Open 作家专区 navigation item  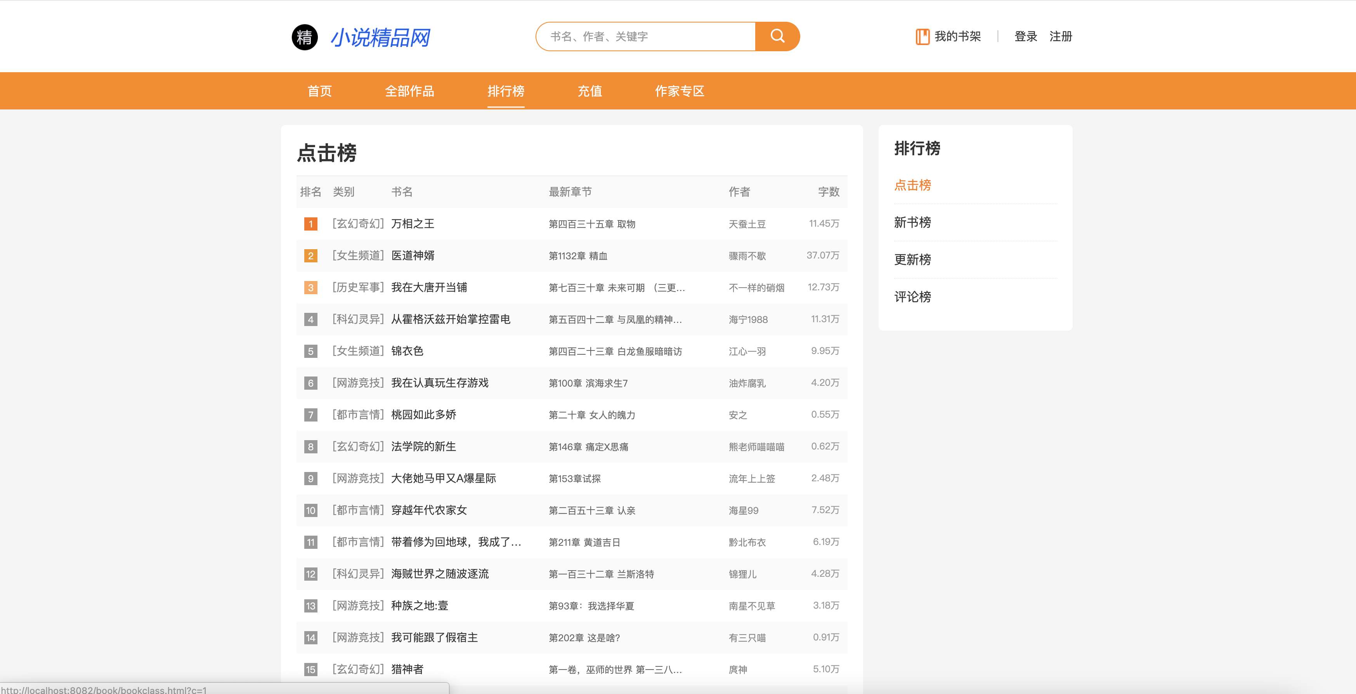(679, 91)
